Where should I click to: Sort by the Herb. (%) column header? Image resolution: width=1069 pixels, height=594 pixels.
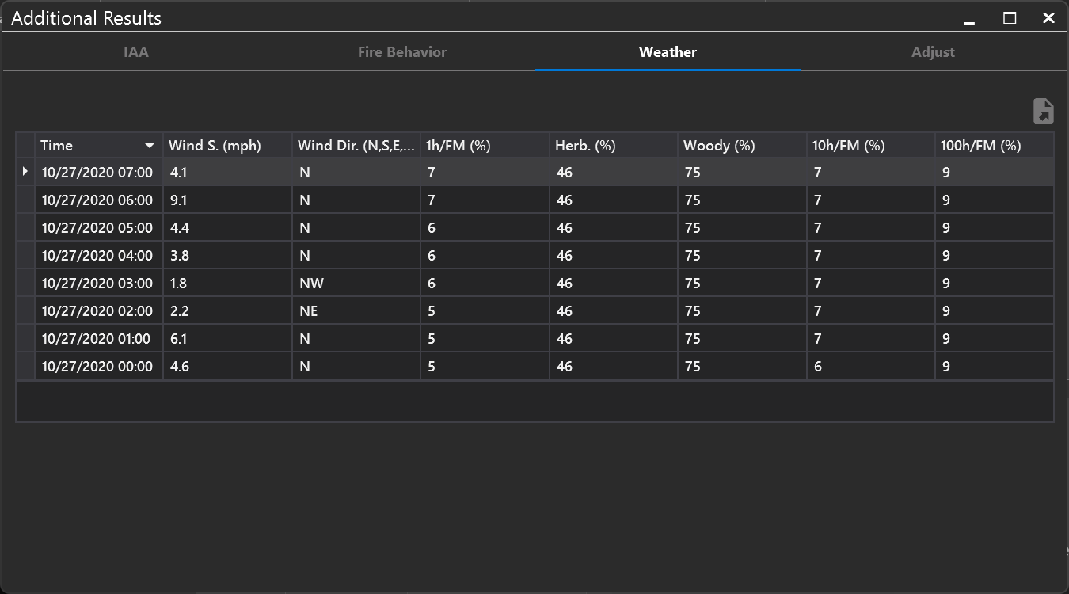(x=585, y=146)
